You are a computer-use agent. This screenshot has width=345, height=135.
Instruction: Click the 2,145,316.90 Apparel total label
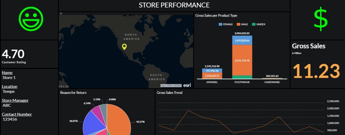(212, 66)
